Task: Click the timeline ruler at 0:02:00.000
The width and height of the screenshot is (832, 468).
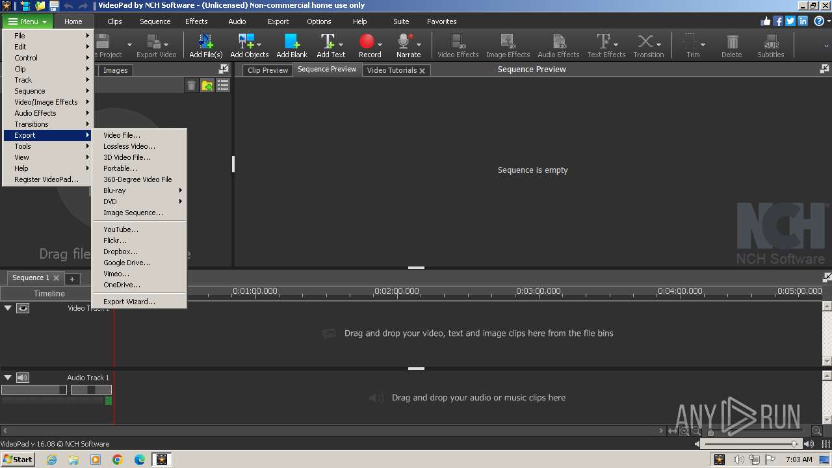Action: pos(396,291)
